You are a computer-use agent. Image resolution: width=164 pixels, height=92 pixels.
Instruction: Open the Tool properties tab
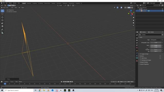point(137,35)
